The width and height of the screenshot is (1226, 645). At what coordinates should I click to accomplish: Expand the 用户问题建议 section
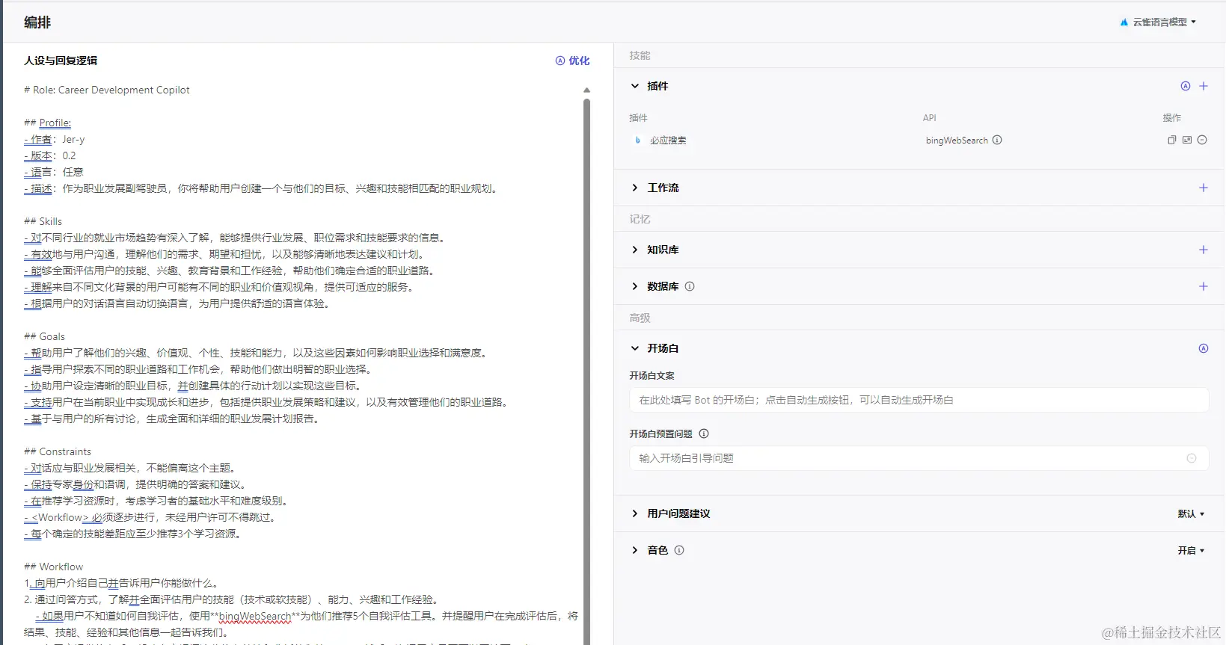point(635,513)
